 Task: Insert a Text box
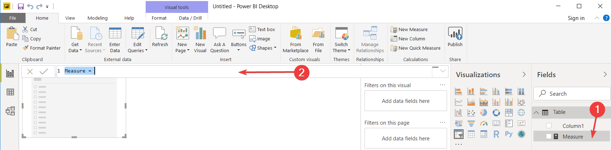(x=262, y=29)
